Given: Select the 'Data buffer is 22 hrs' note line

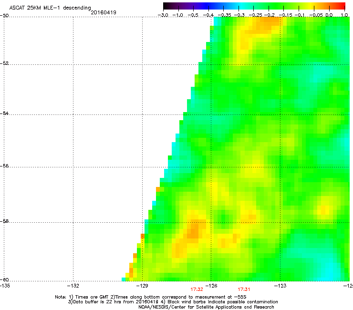Looking at the screenshot, I should [x=173, y=302].
